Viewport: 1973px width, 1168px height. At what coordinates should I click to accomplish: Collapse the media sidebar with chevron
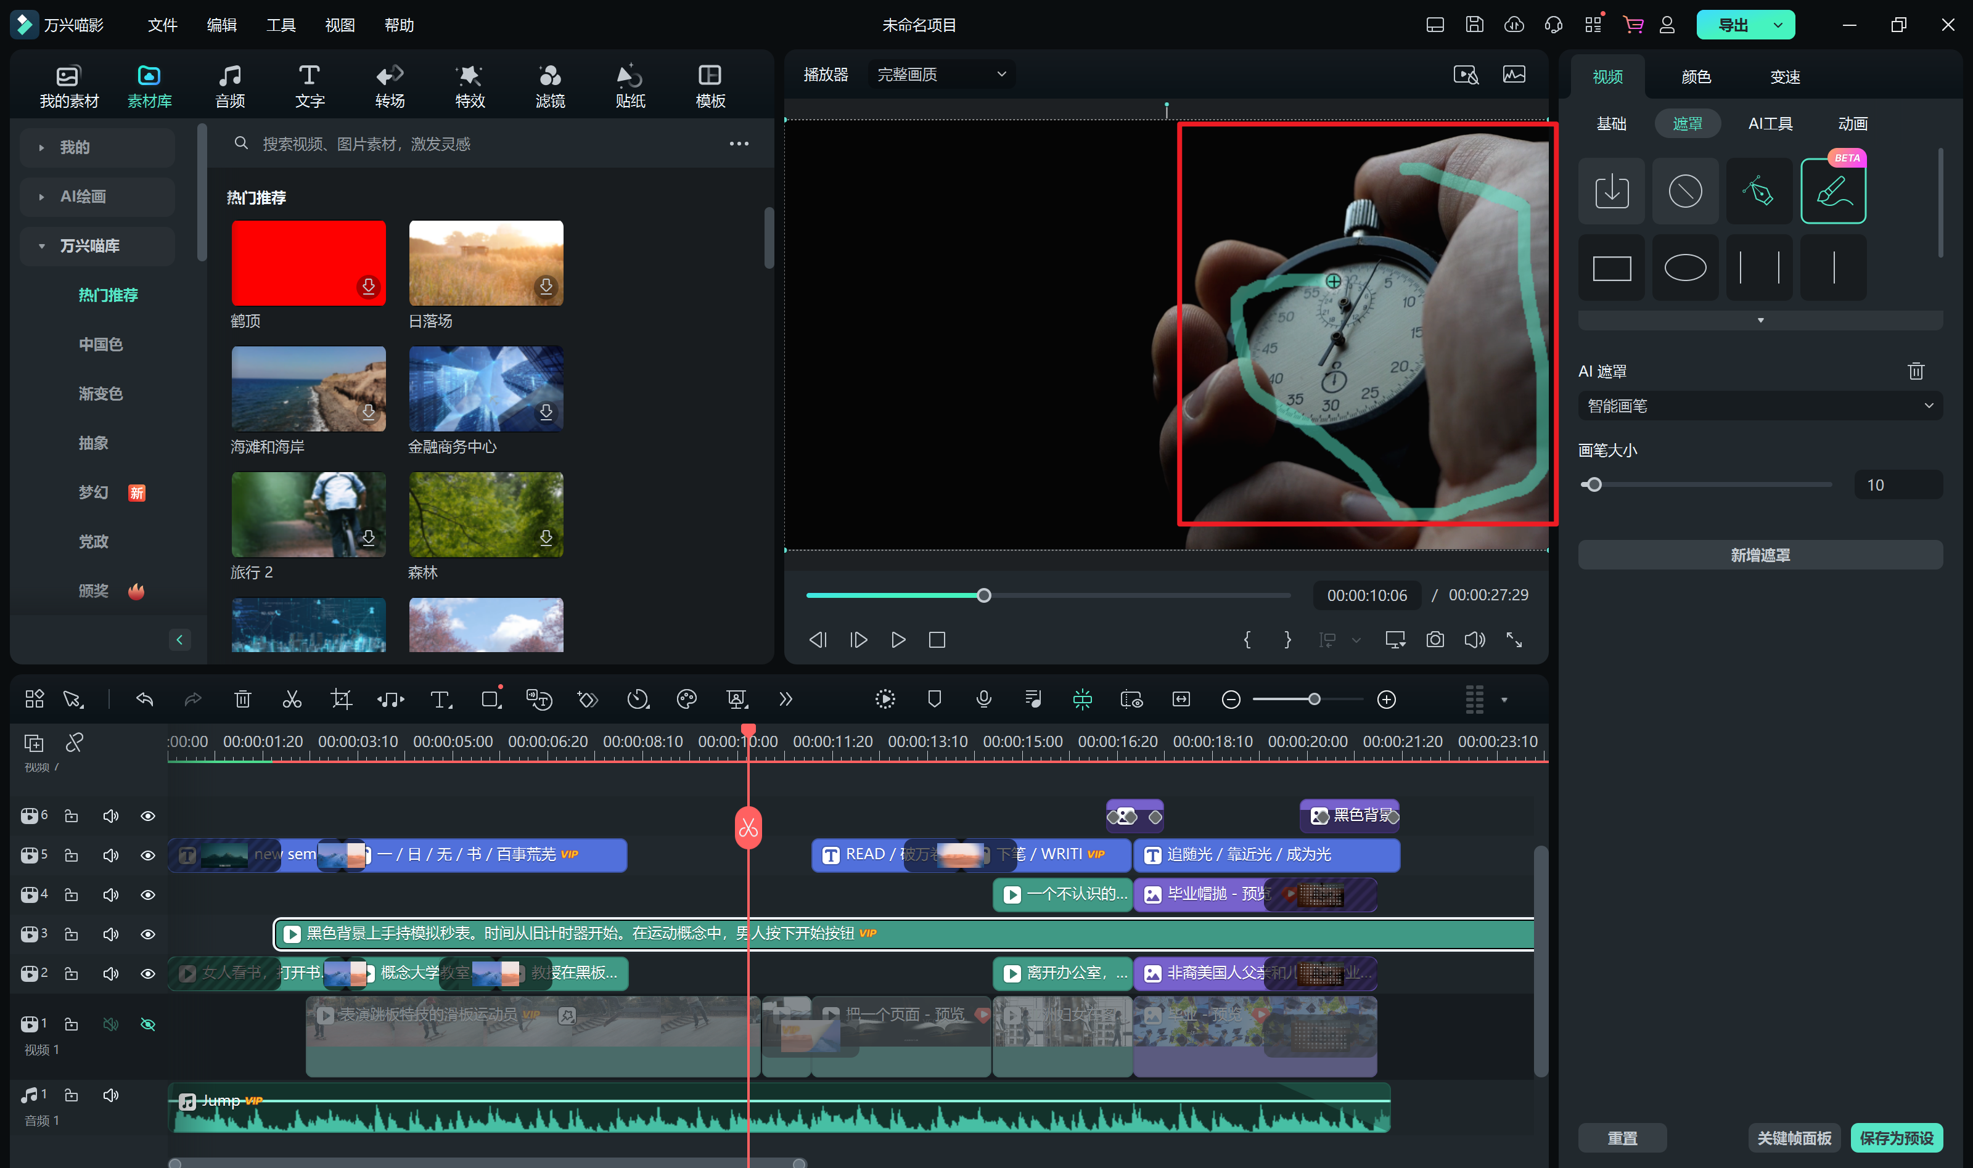tap(179, 640)
